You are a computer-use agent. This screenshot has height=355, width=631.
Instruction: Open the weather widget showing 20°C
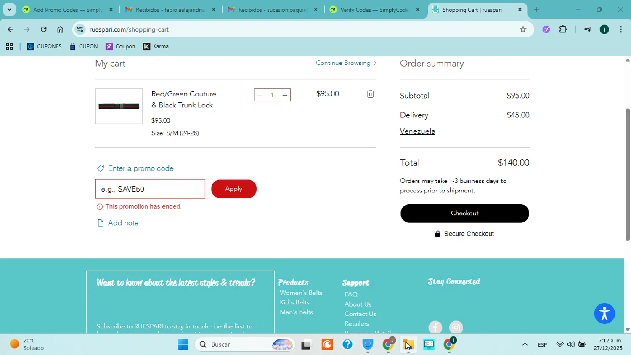[x=27, y=344]
